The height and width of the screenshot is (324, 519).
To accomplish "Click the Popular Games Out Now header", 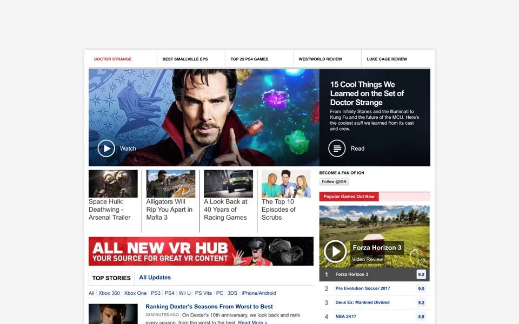I will coord(349,197).
